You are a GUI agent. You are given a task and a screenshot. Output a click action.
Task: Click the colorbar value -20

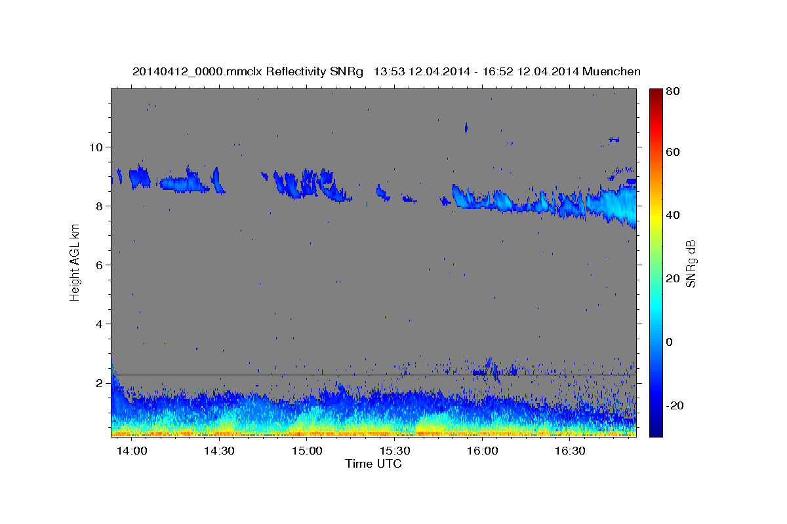[x=674, y=405]
